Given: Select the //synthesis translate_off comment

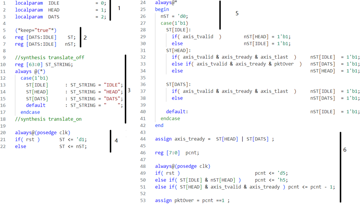Looking at the screenshot, I should (50, 57).
